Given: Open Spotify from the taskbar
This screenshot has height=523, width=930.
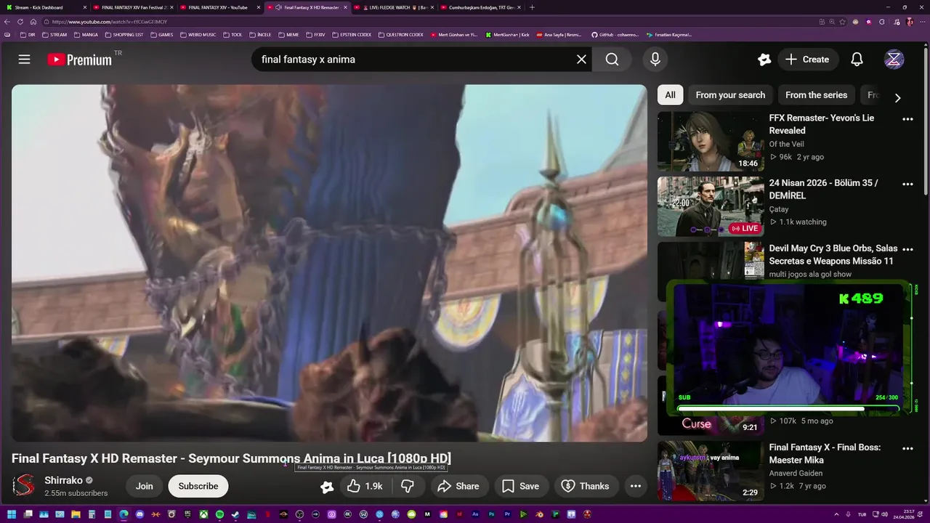Looking at the screenshot, I should click(x=219, y=514).
